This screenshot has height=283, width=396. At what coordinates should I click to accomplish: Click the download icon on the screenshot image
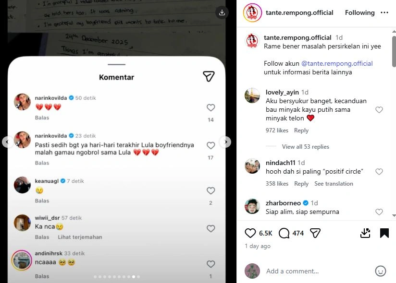click(222, 12)
